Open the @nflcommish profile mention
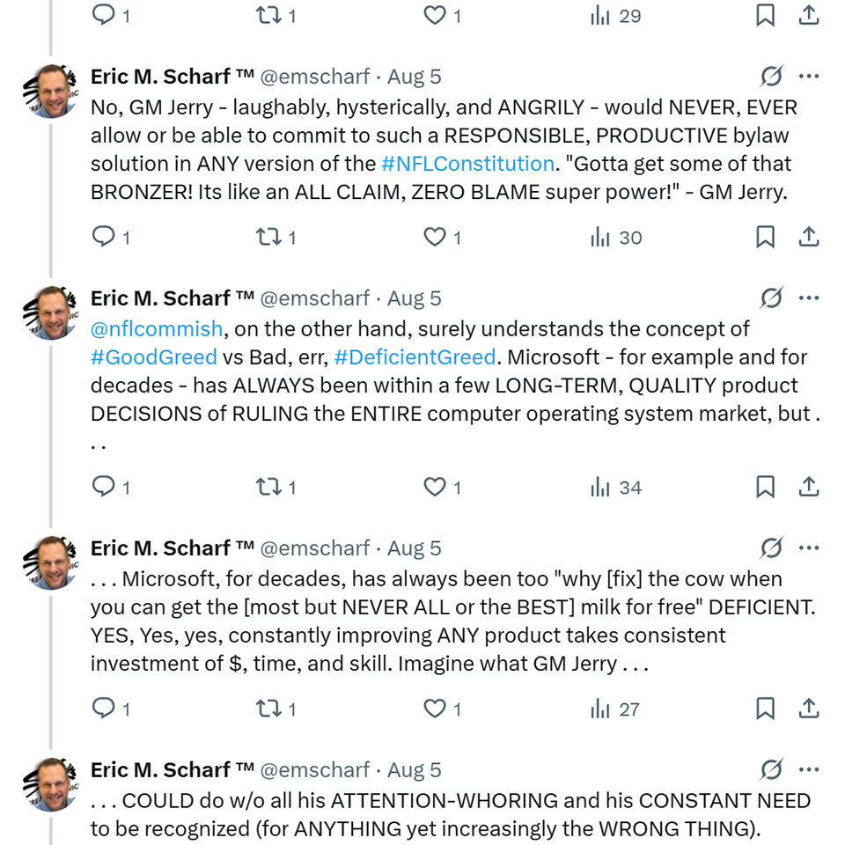The height and width of the screenshot is (845, 845). [157, 329]
